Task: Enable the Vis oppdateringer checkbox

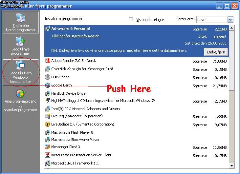Action: [131, 20]
